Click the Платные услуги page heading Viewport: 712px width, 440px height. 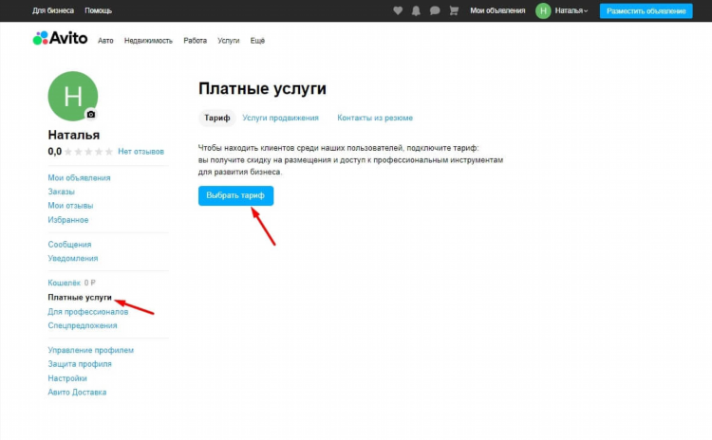coord(262,88)
